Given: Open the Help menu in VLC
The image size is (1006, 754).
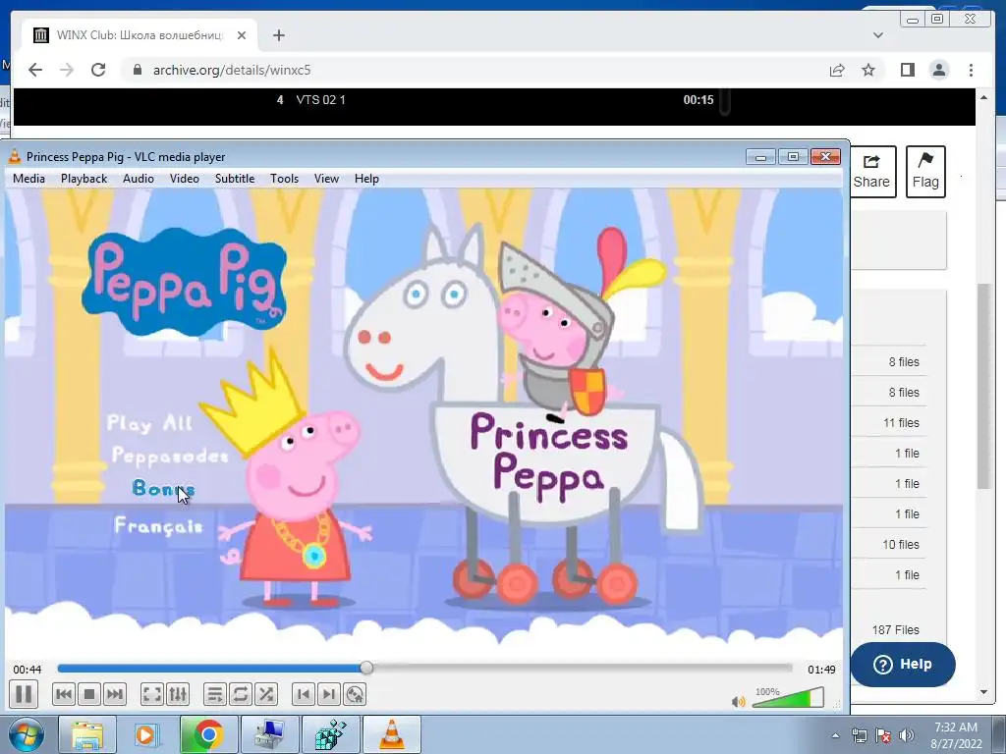Looking at the screenshot, I should 366,179.
